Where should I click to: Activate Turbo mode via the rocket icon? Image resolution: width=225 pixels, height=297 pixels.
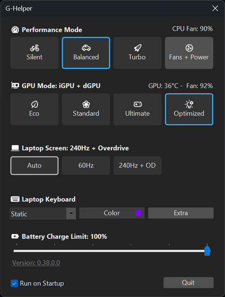click(x=137, y=53)
